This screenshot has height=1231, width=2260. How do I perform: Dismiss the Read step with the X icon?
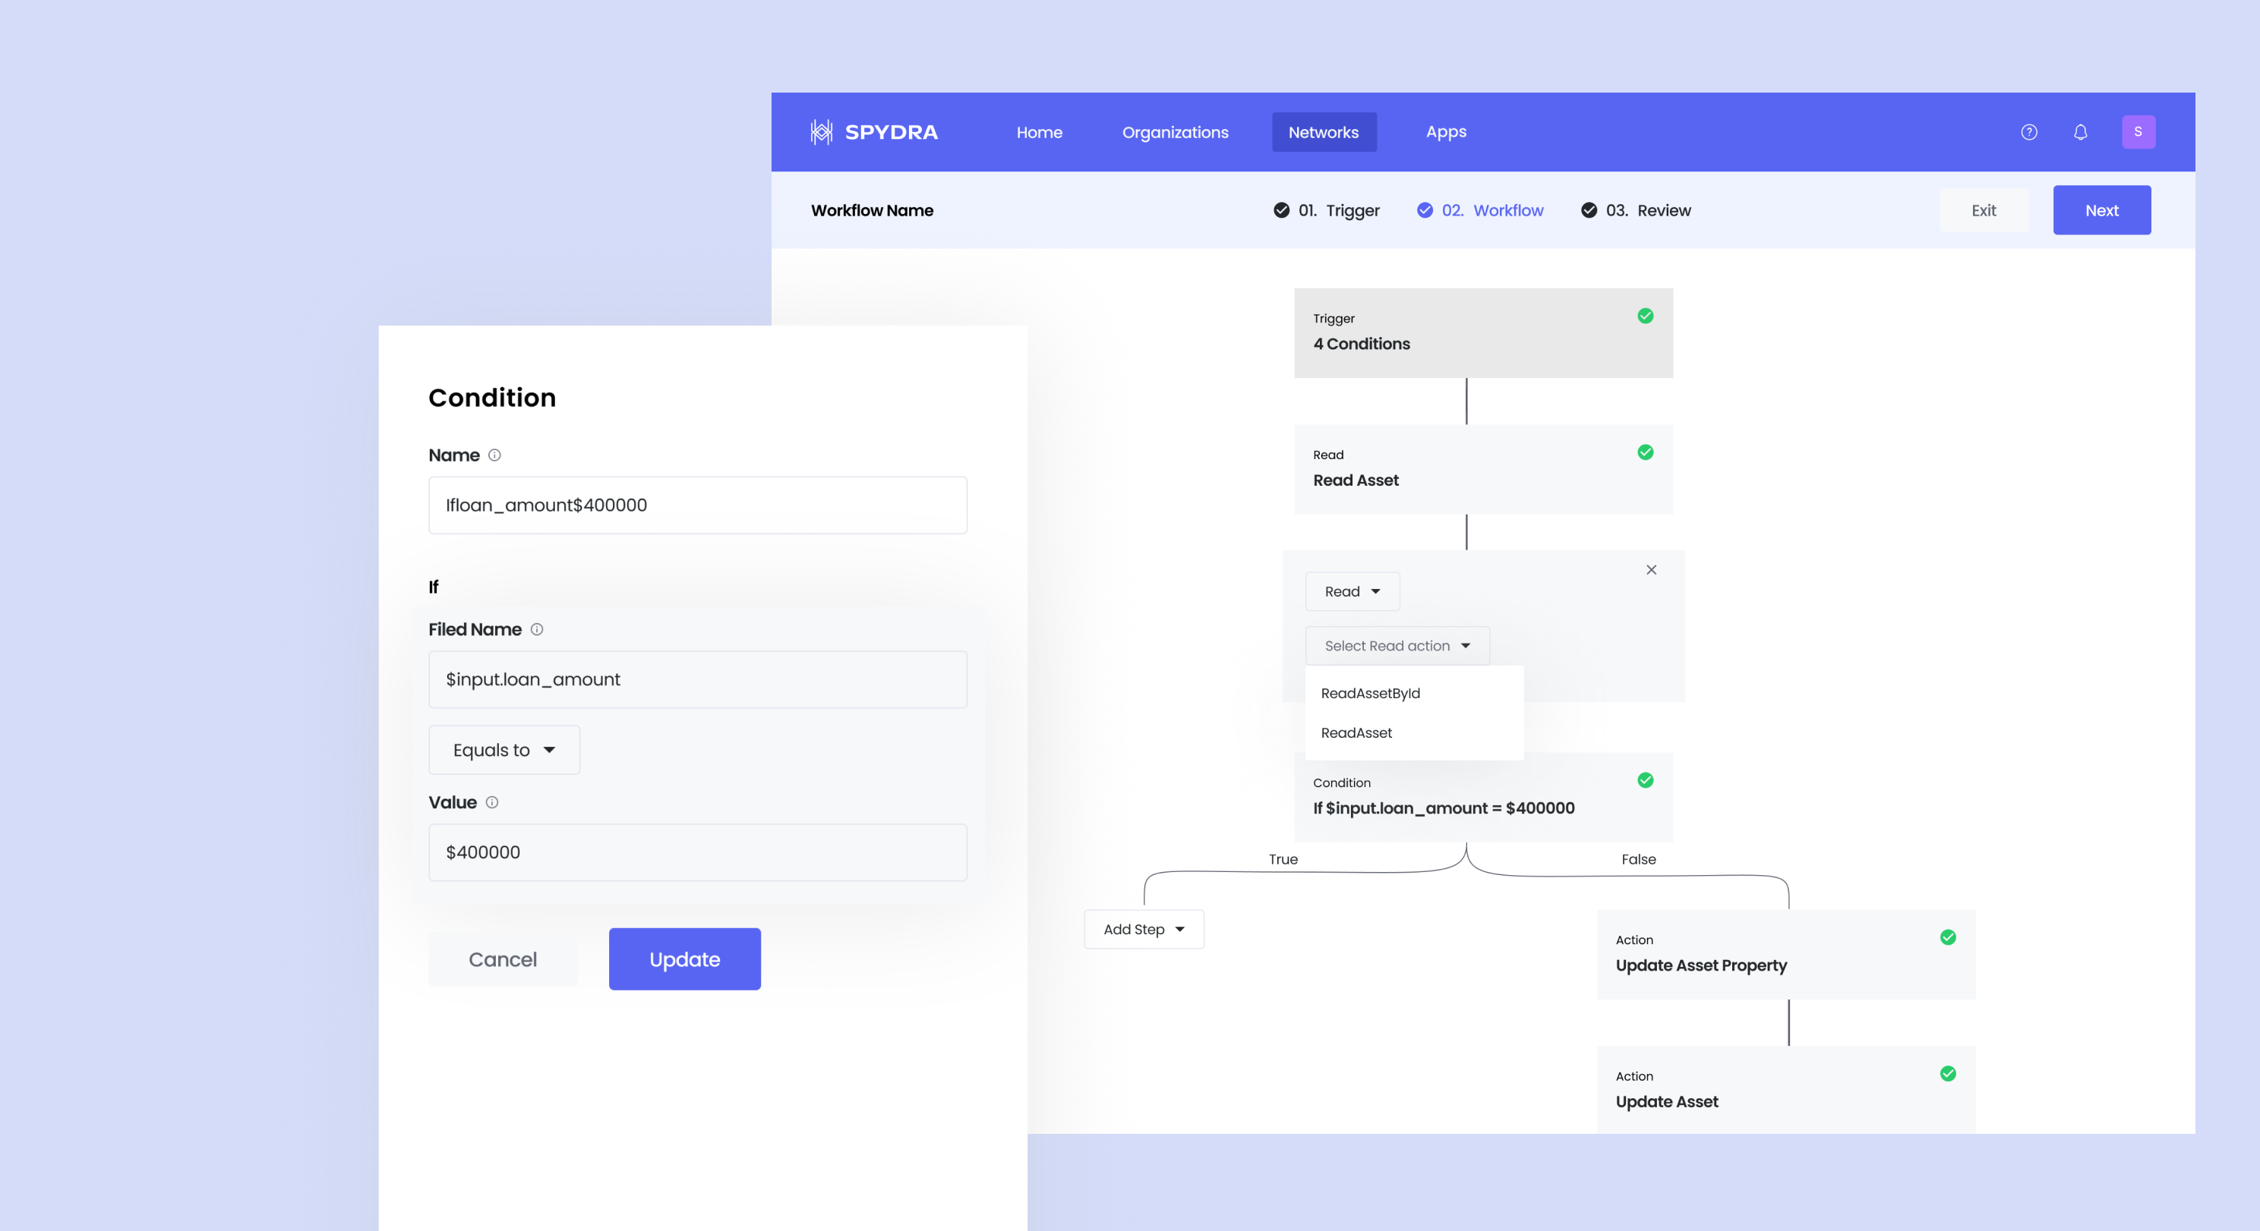coord(1652,569)
